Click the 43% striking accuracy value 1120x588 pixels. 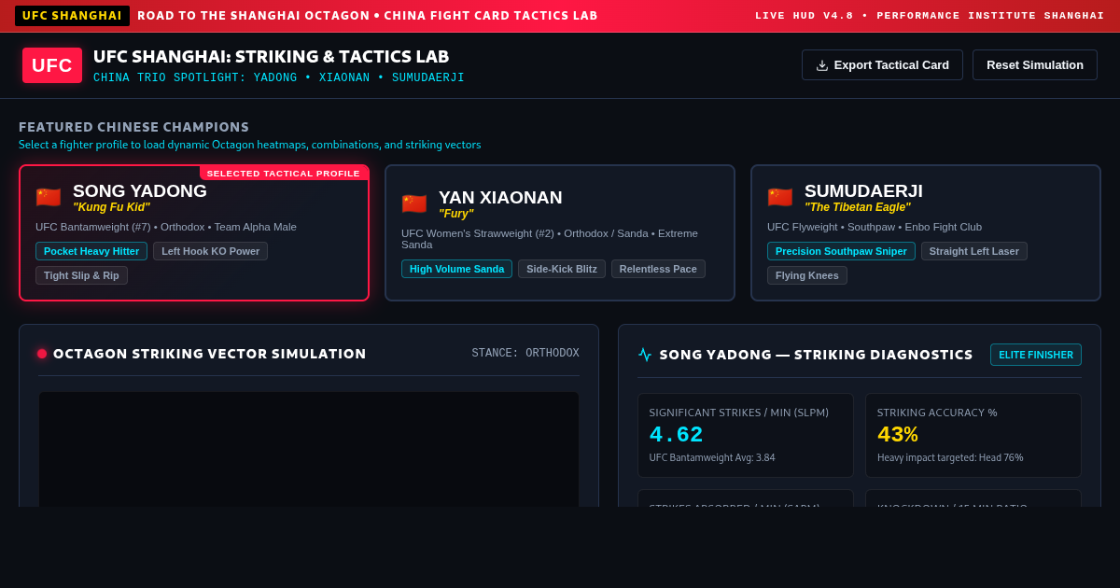coord(898,435)
